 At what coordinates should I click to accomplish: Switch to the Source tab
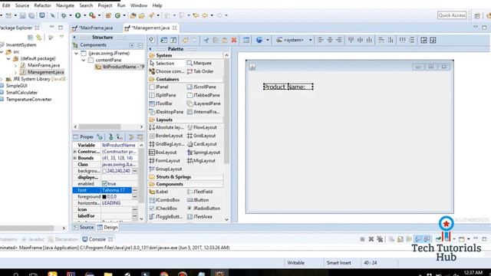(84, 227)
